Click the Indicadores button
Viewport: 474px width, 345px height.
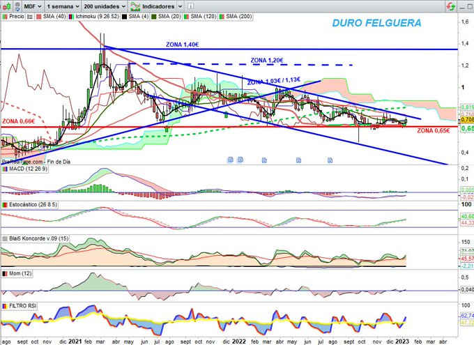(153, 6)
